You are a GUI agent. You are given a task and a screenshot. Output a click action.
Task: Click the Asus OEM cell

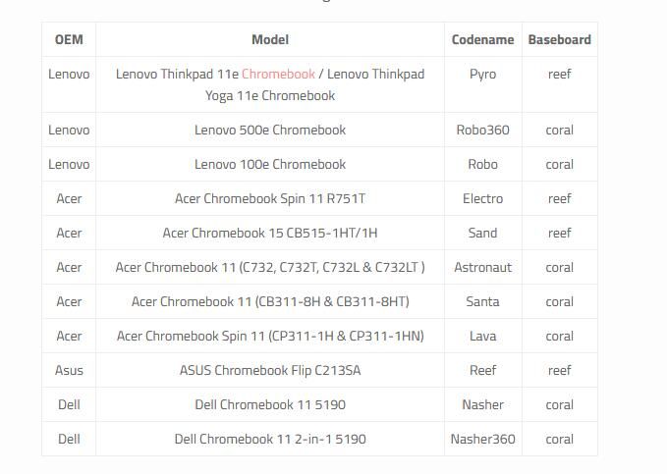(69, 370)
